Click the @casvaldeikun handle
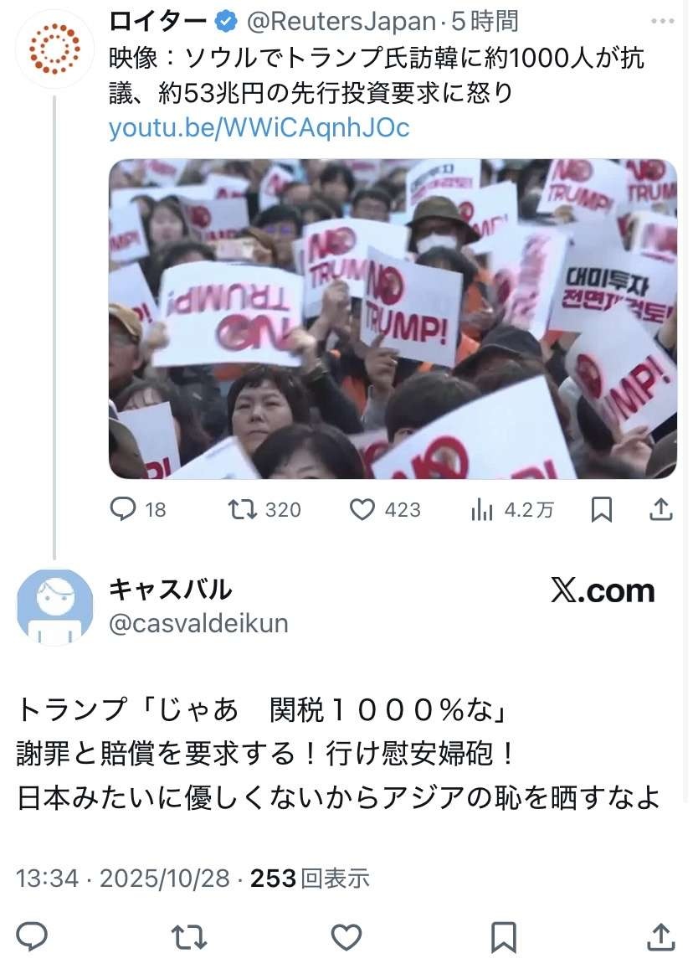 point(198,623)
